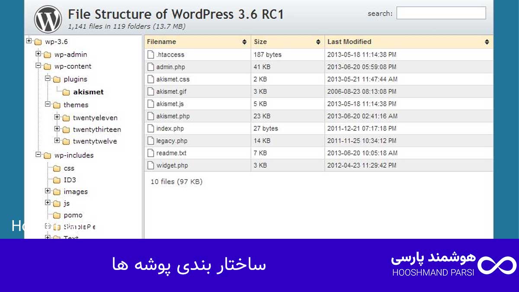Click the readme.txt filename

pos(171,153)
